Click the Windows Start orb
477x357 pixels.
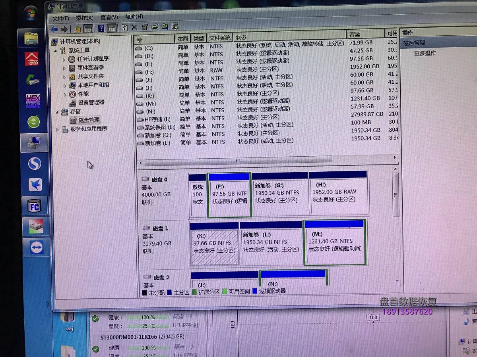(30, 13)
